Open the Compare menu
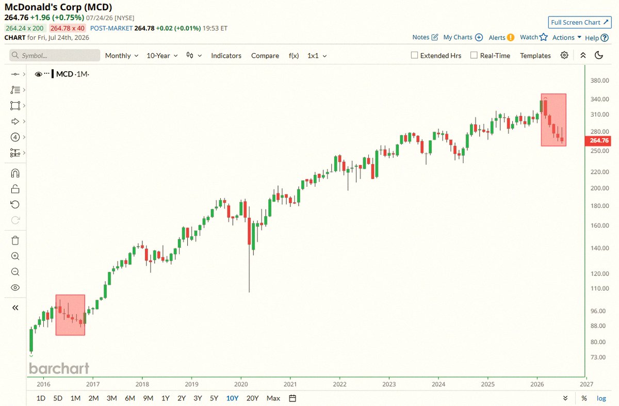The height and width of the screenshot is (406, 619). 265,56
